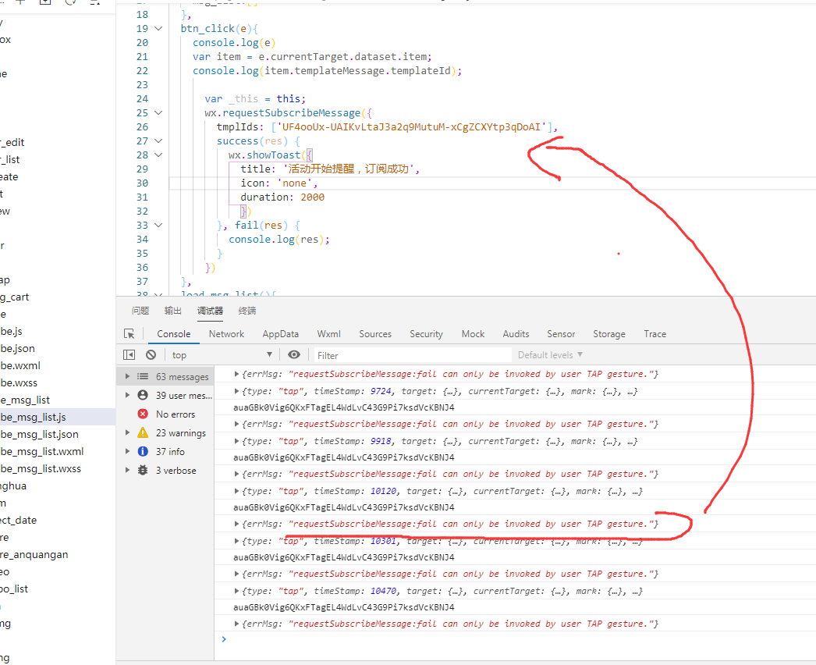Open the Sensor tab

561,334
